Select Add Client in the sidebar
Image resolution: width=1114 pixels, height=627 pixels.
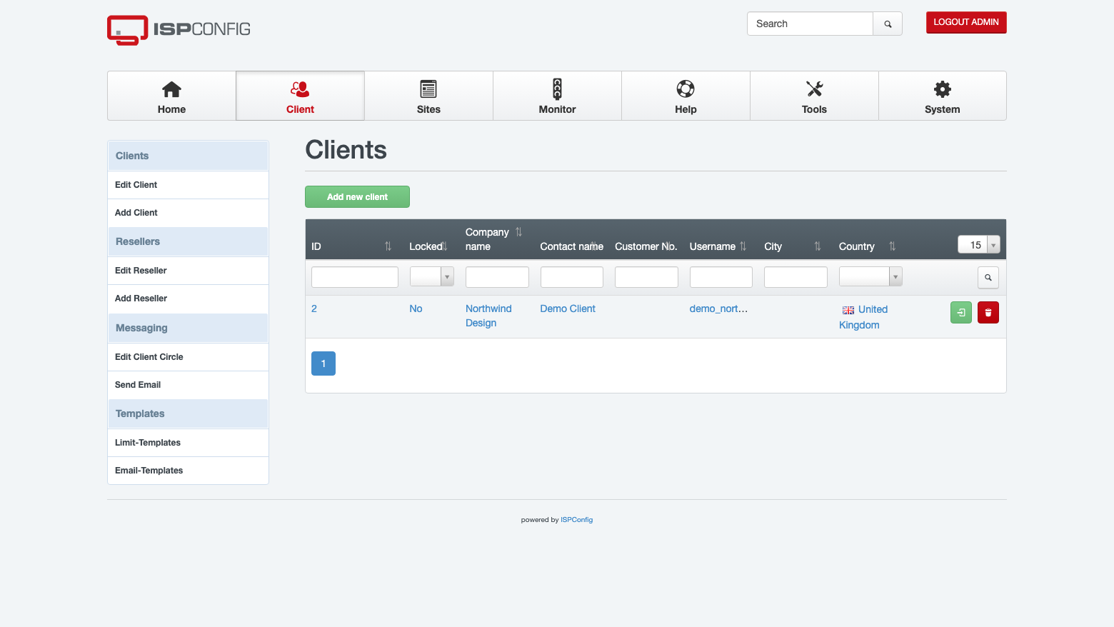pyautogui.click(x=188, y=213)
